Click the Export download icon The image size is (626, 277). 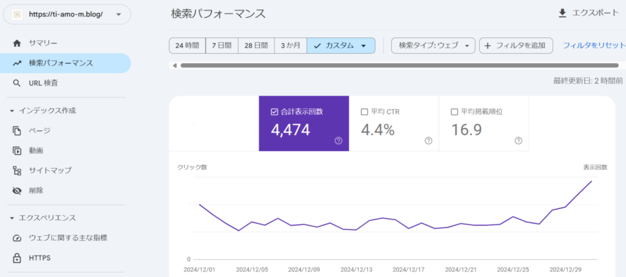(x=562, y=13)
